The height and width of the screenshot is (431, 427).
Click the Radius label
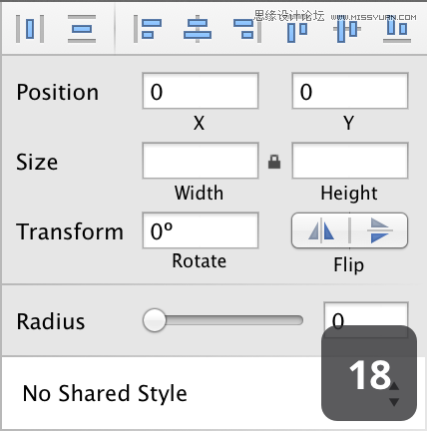click(51, 321)
